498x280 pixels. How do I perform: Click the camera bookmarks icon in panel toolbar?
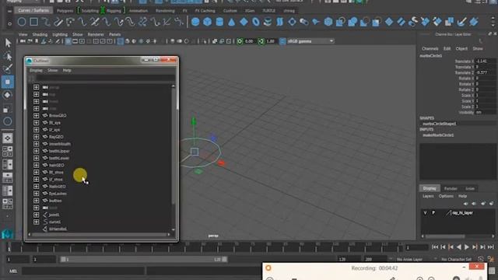(37, 41)
